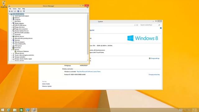Click the scrollbar down arrow in Device Manager
The height and width of the screenshot is (112, 199).
coord(88,60)
